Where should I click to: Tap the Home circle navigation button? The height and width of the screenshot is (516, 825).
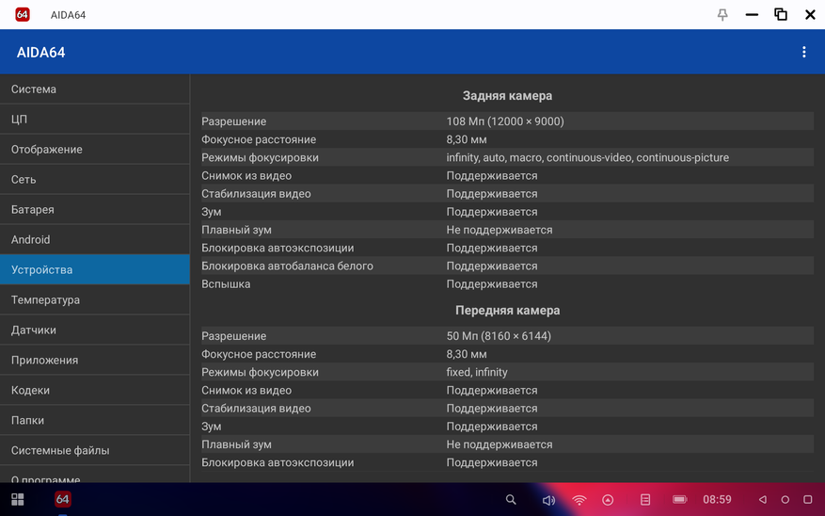pos(785,499)
